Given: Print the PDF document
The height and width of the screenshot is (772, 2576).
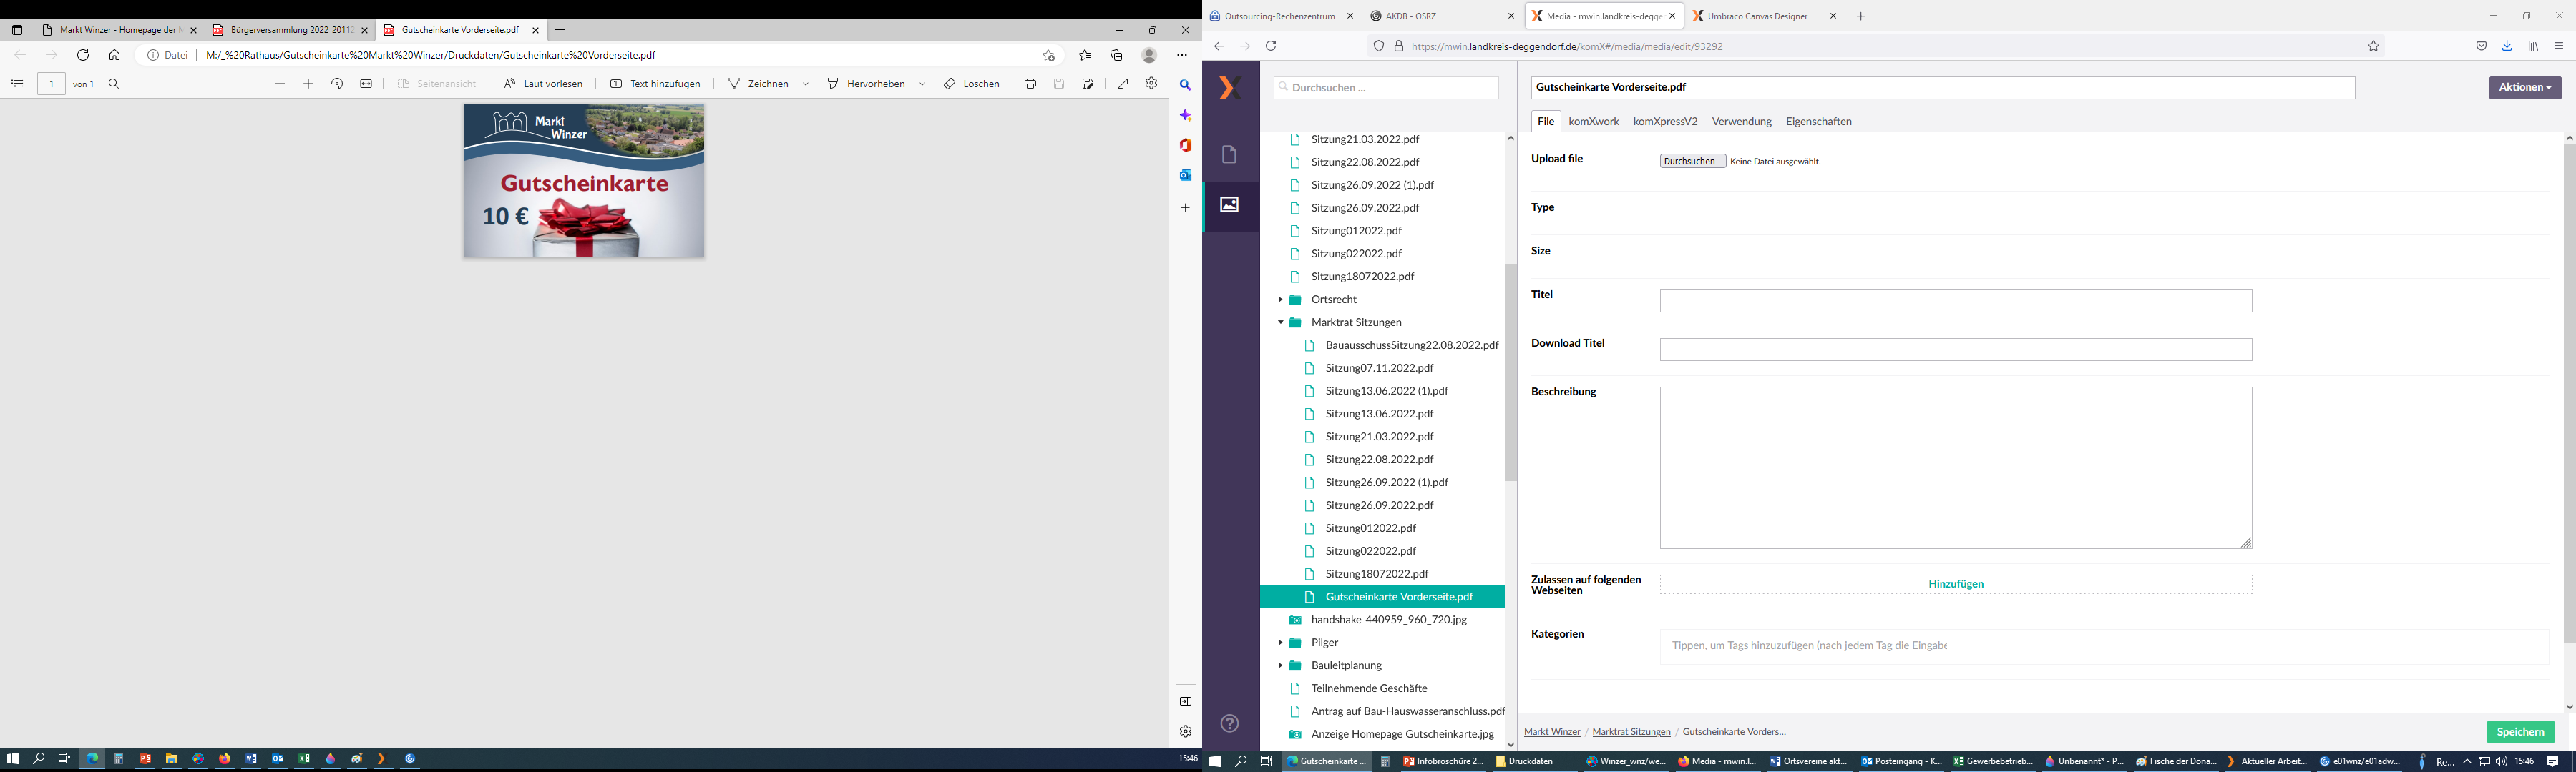Looking at the screenshot, I should coord(1030,84).
